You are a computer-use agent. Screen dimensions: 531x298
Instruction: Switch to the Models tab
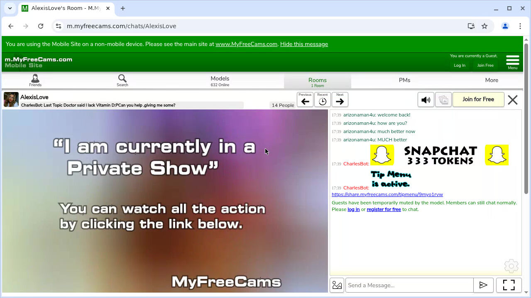220,80
